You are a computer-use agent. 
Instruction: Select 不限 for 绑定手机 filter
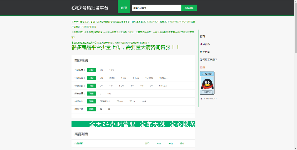[91, 109]
